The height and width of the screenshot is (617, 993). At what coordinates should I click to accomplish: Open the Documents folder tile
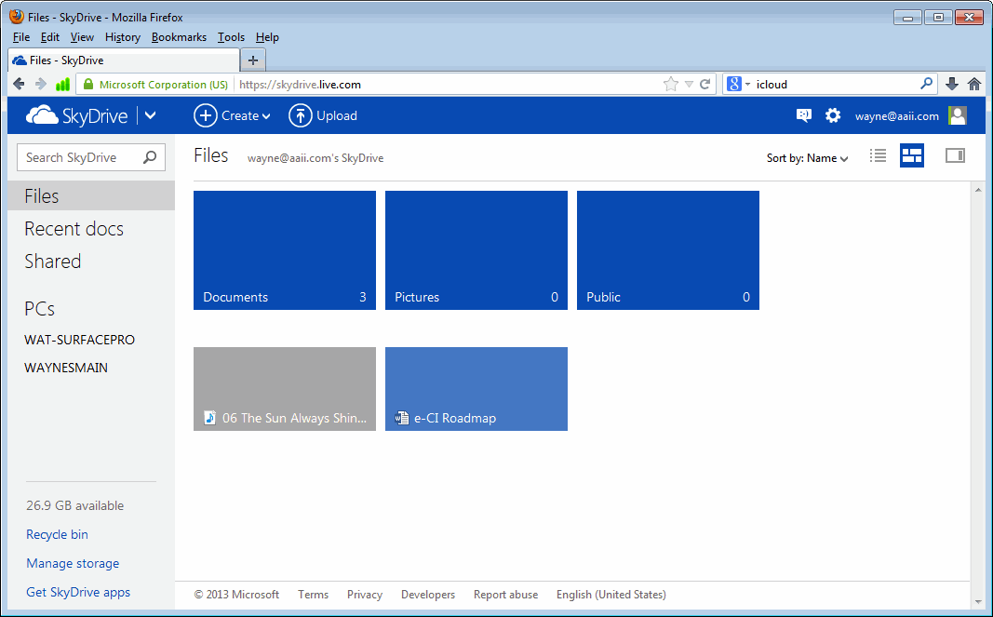(x=285, y=250)
